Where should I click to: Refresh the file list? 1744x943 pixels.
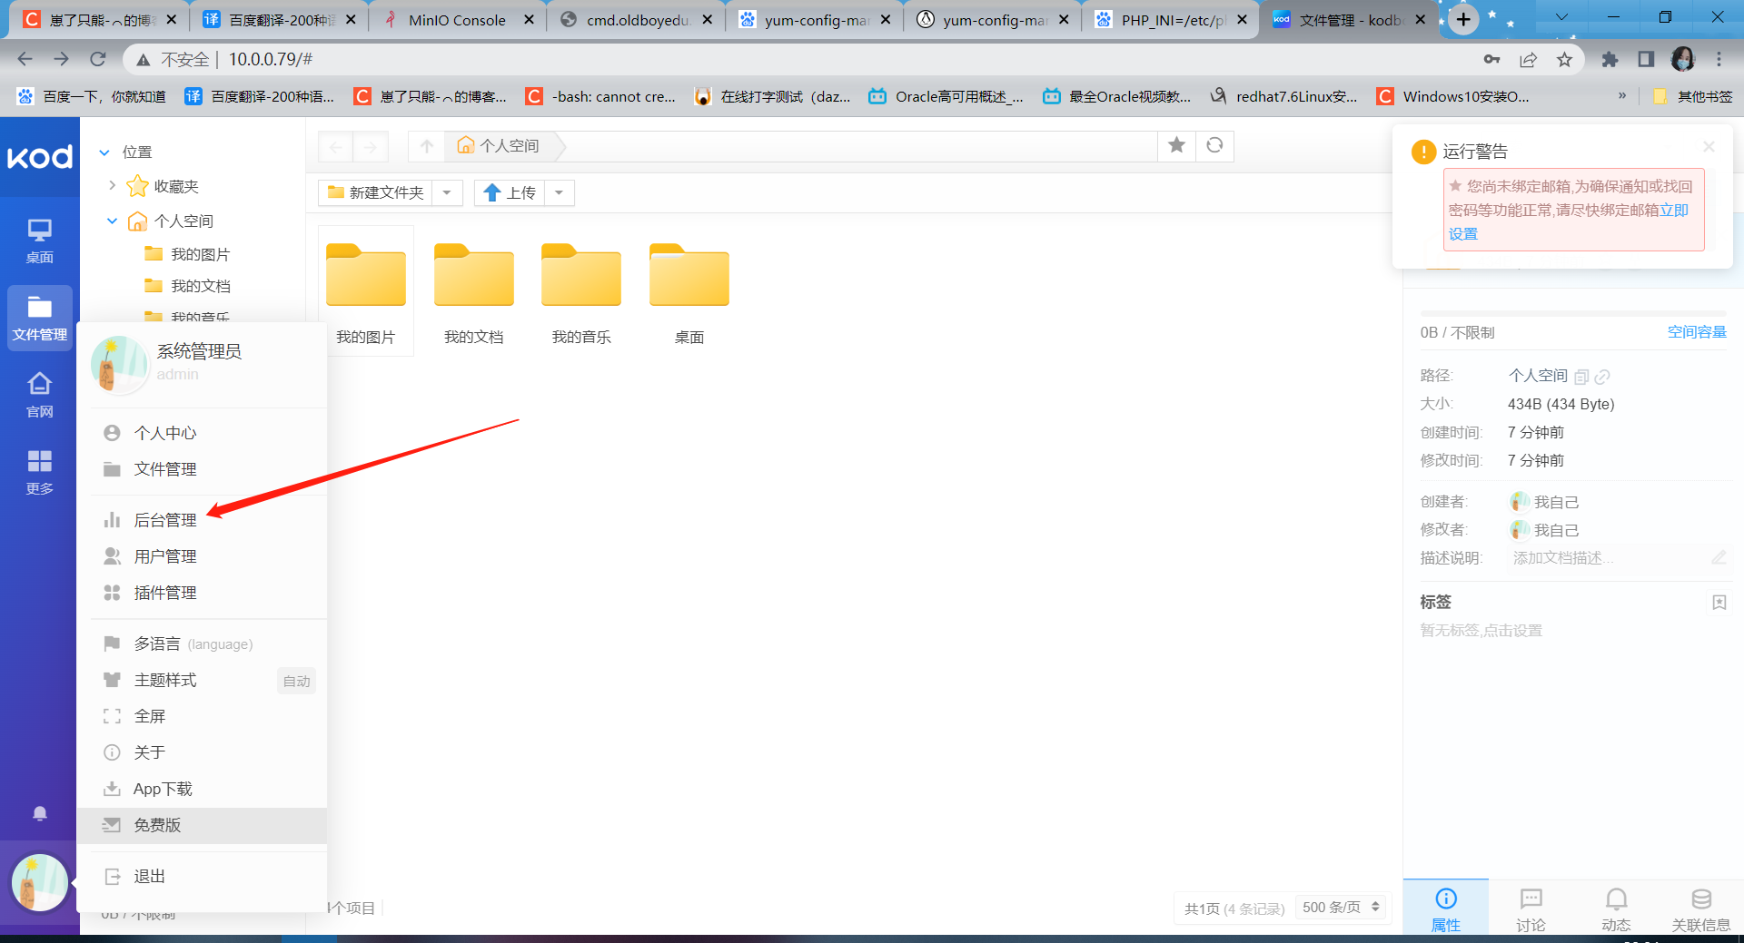coord(1214,145)
